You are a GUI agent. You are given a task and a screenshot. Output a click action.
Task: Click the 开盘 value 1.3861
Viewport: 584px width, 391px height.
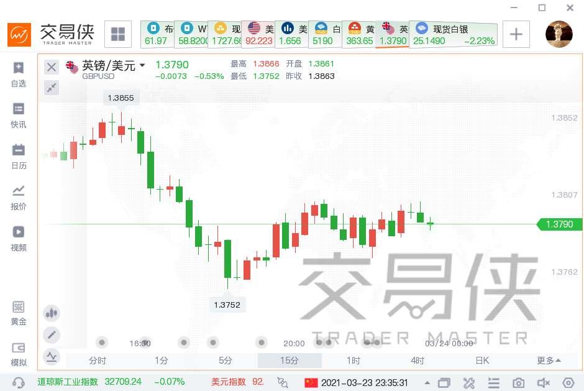(x=321, y=64)
